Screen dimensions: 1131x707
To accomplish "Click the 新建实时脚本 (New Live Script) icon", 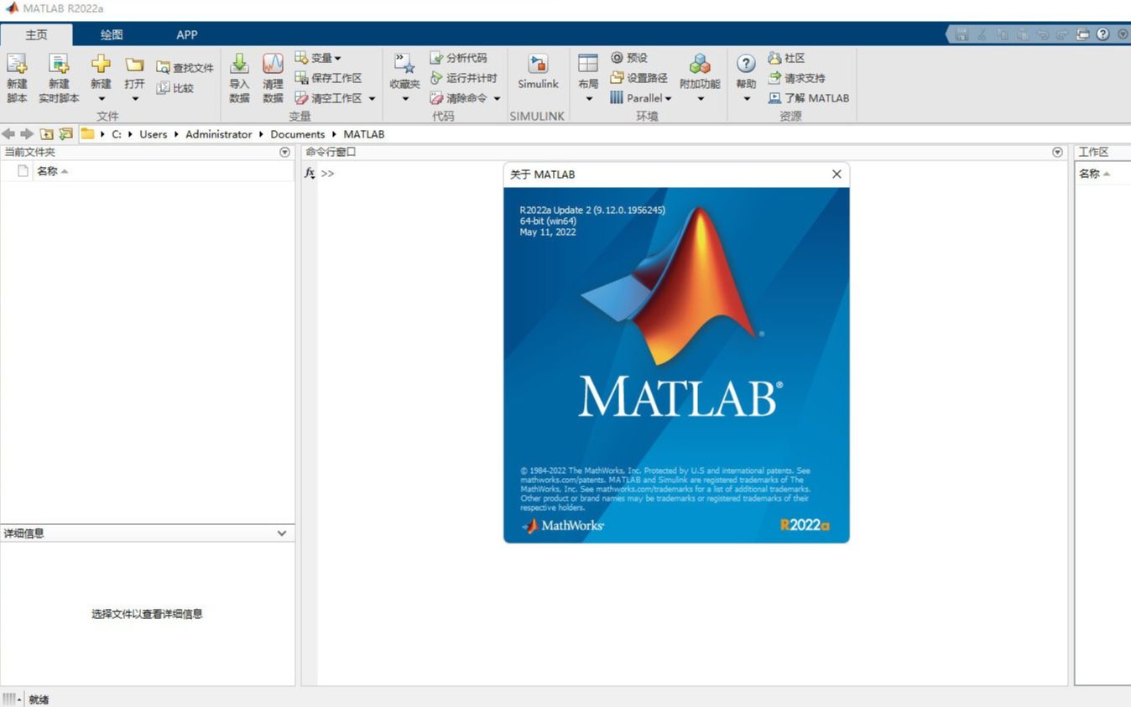I will tap(59, 64).
